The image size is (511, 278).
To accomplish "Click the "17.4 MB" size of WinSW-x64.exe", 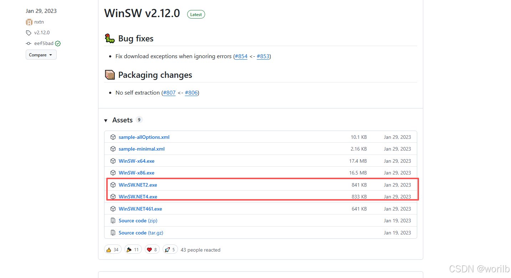I will [358, 161].
